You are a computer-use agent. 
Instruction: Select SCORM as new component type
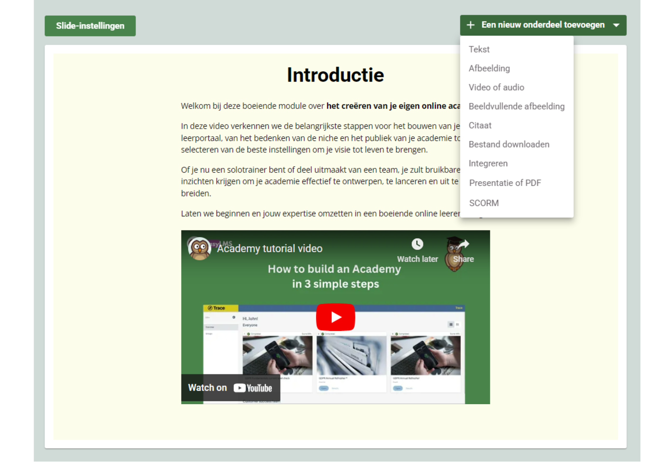click(484, 203)
